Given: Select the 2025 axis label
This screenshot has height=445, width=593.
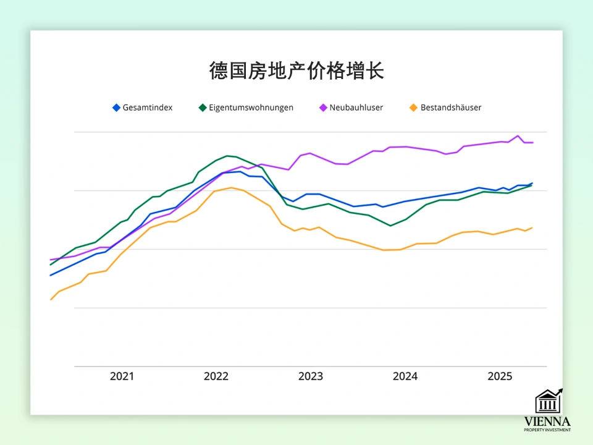Looking at the screenshot, I should (x=500, y=376).
